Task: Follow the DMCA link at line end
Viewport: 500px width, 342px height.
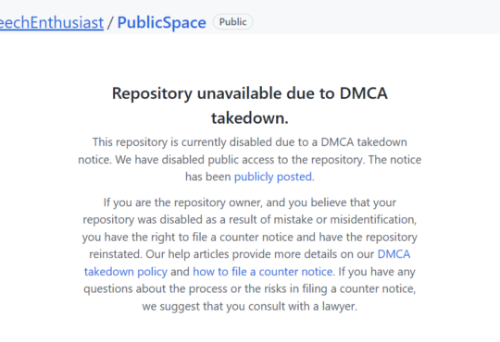Action: pyautogui.click(x=394, y=254)
